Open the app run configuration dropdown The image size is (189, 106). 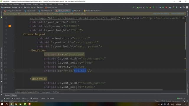click(140, 7)
